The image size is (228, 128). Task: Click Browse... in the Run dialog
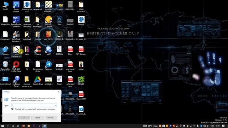(51, 118)
